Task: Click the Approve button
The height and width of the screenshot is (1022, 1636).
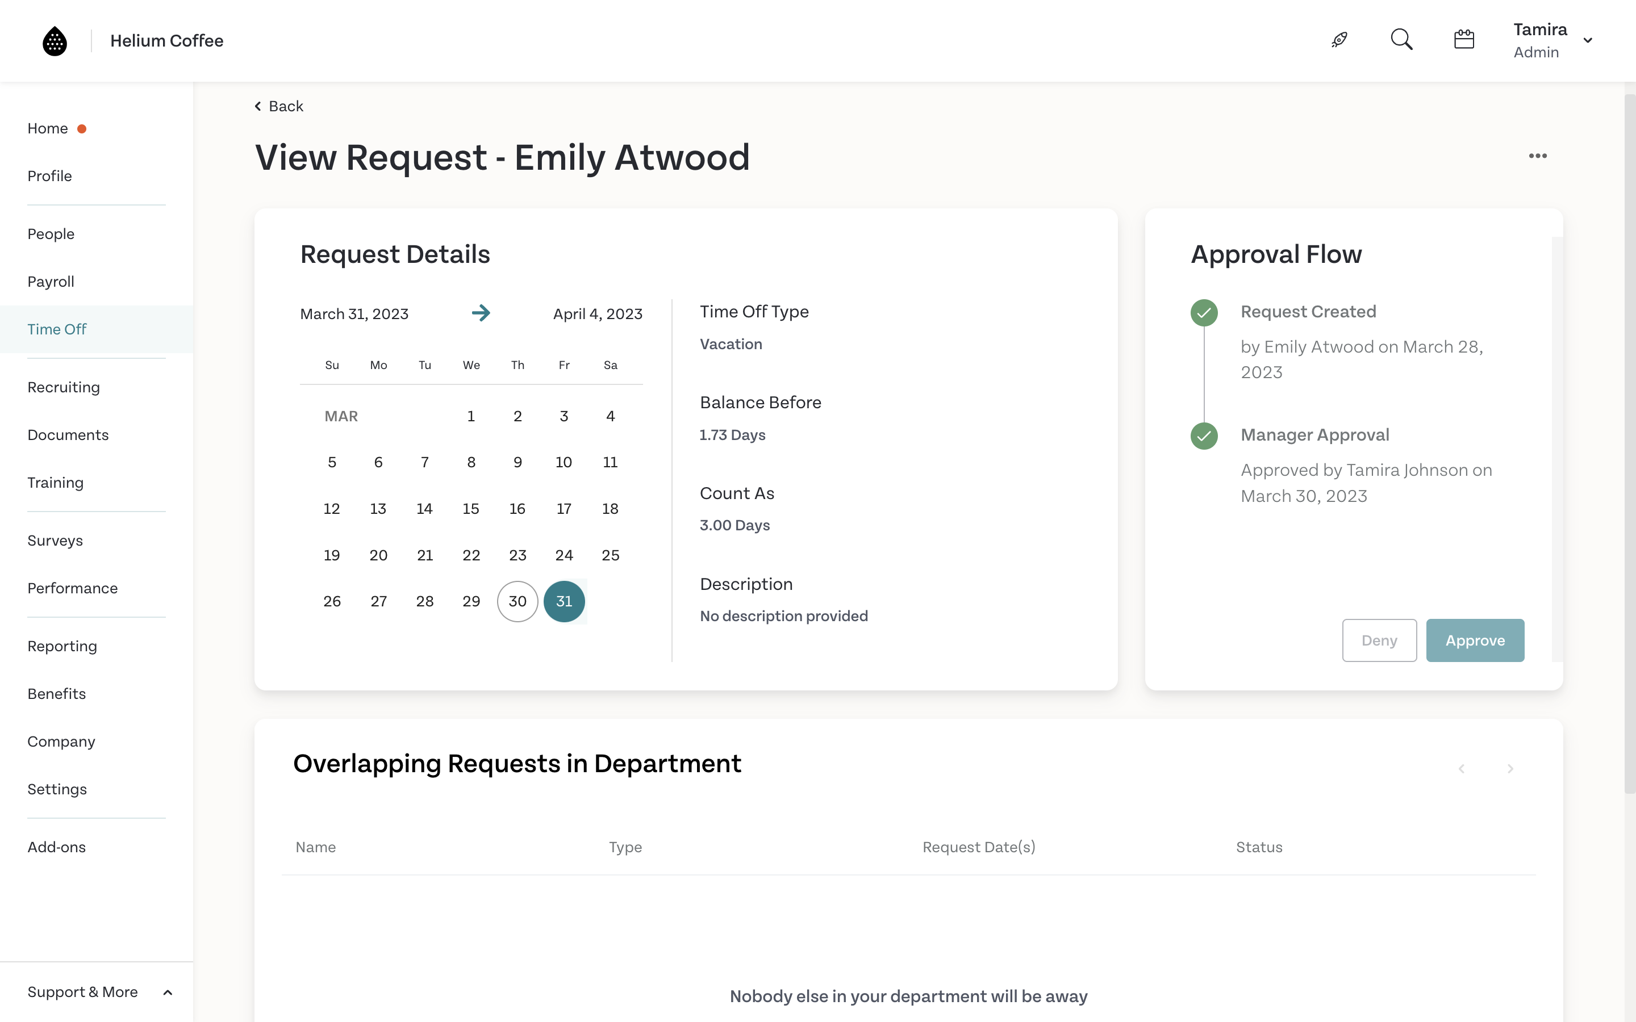Action: (1475, 640)
